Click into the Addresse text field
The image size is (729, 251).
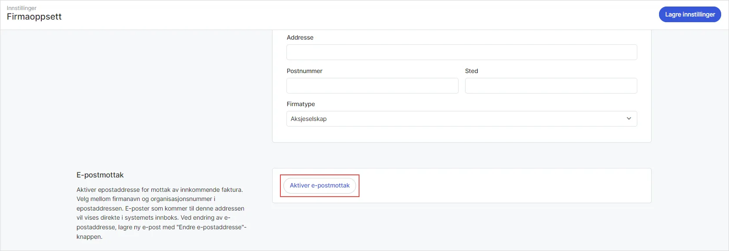(x=461, y=52)
